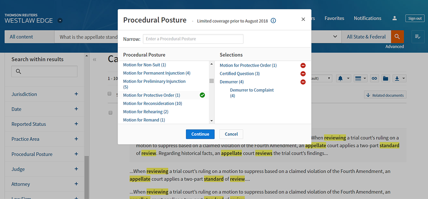Click the Narrow procedural posture input field
This screenshot has height=199, width=428.
193,39
